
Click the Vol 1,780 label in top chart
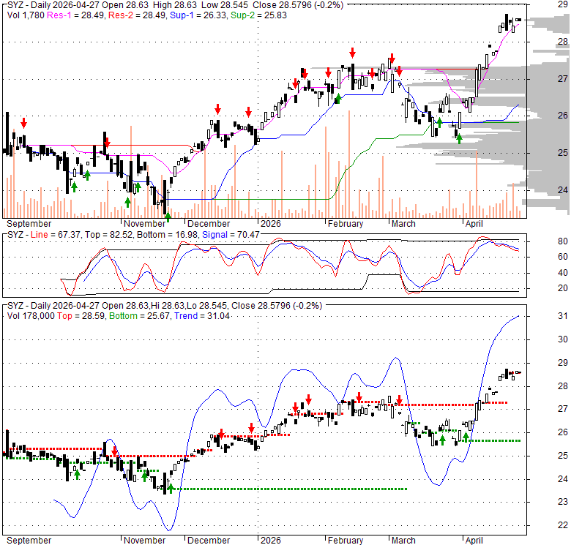[26, 15]
